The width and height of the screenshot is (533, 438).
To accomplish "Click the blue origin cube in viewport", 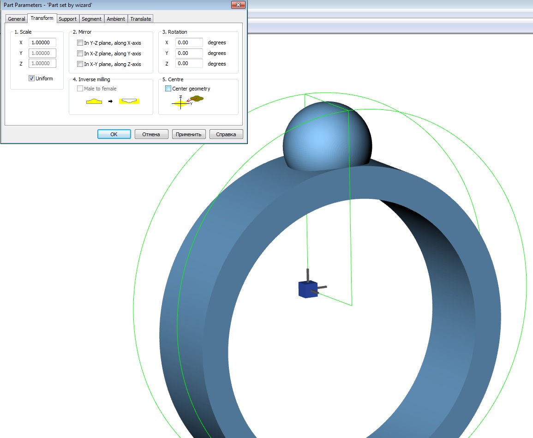I will (x=307, y=290).
